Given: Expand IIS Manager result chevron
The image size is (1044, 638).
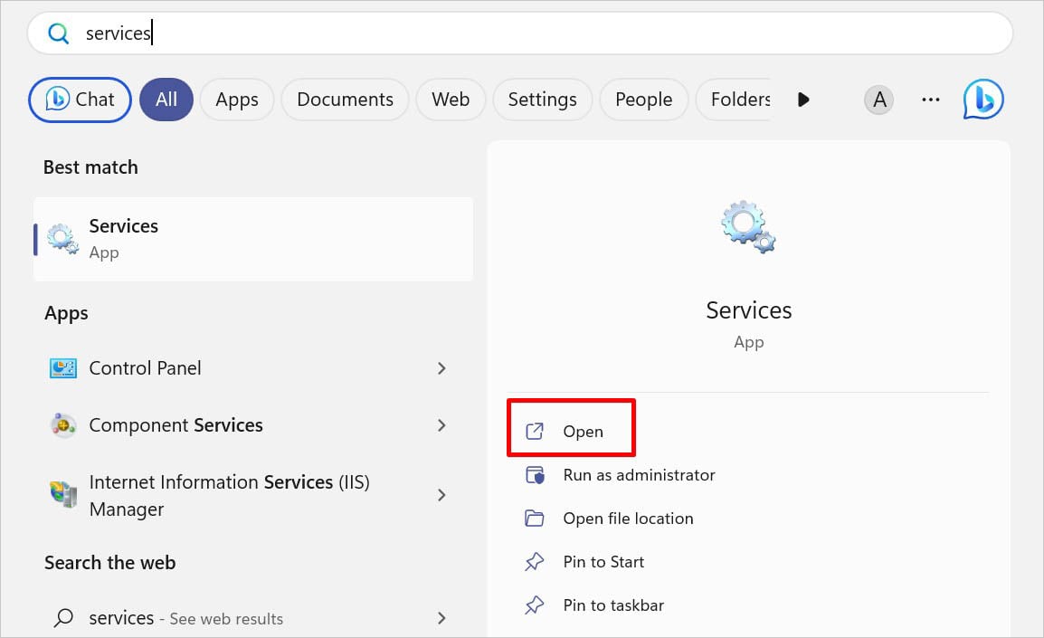Looking at the screenshot, I should coord(441,495).
